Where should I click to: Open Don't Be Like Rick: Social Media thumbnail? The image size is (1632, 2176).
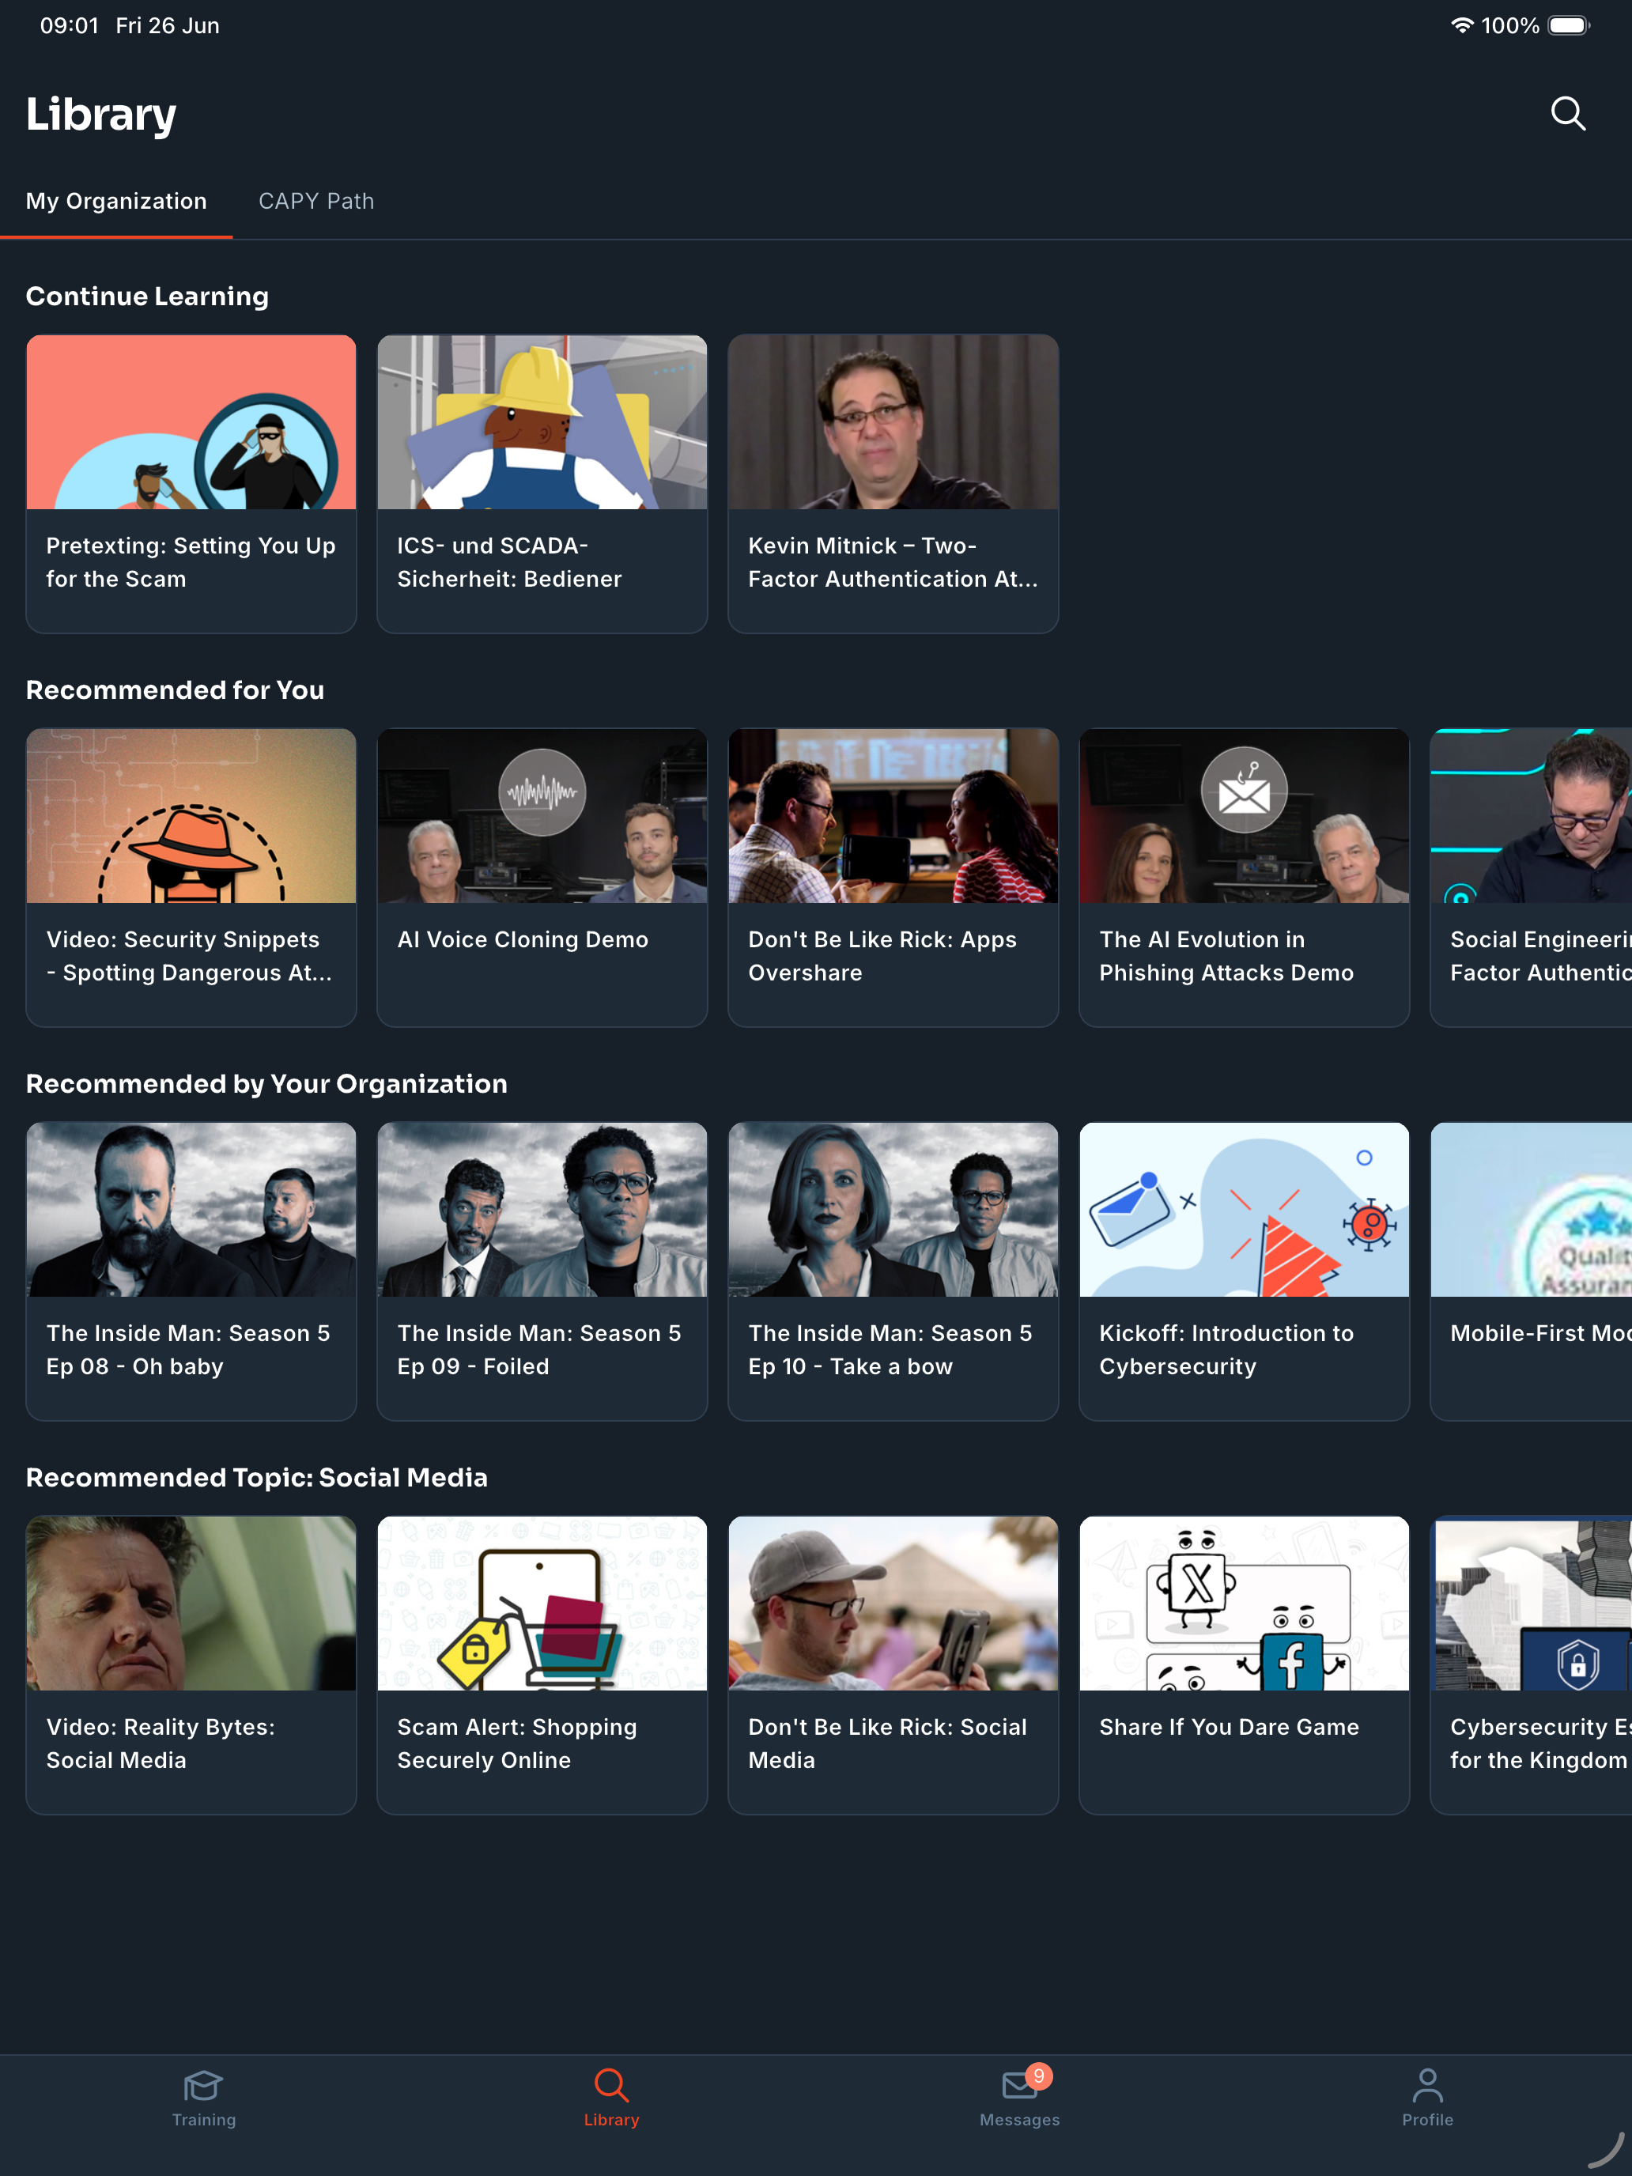coord(893,1604)
